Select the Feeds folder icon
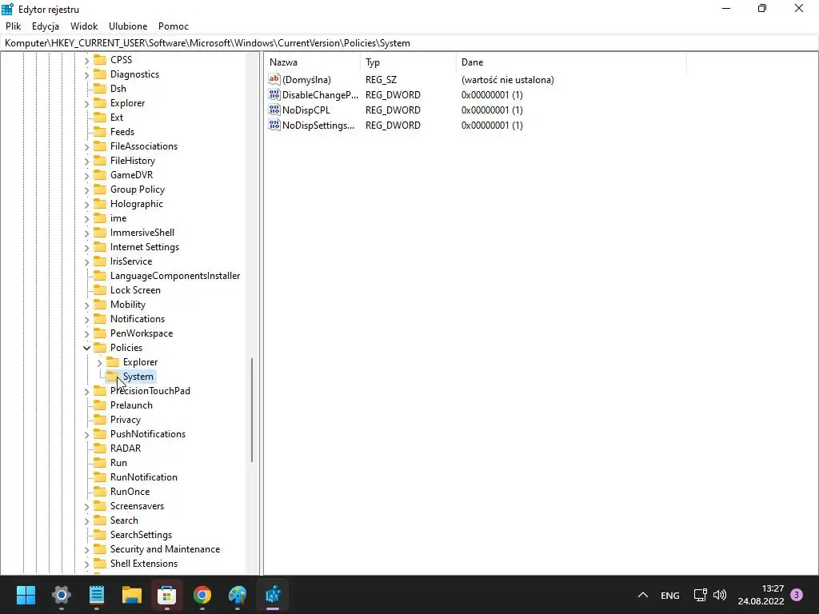Screen dimensions: 819x614 point(100,132)
